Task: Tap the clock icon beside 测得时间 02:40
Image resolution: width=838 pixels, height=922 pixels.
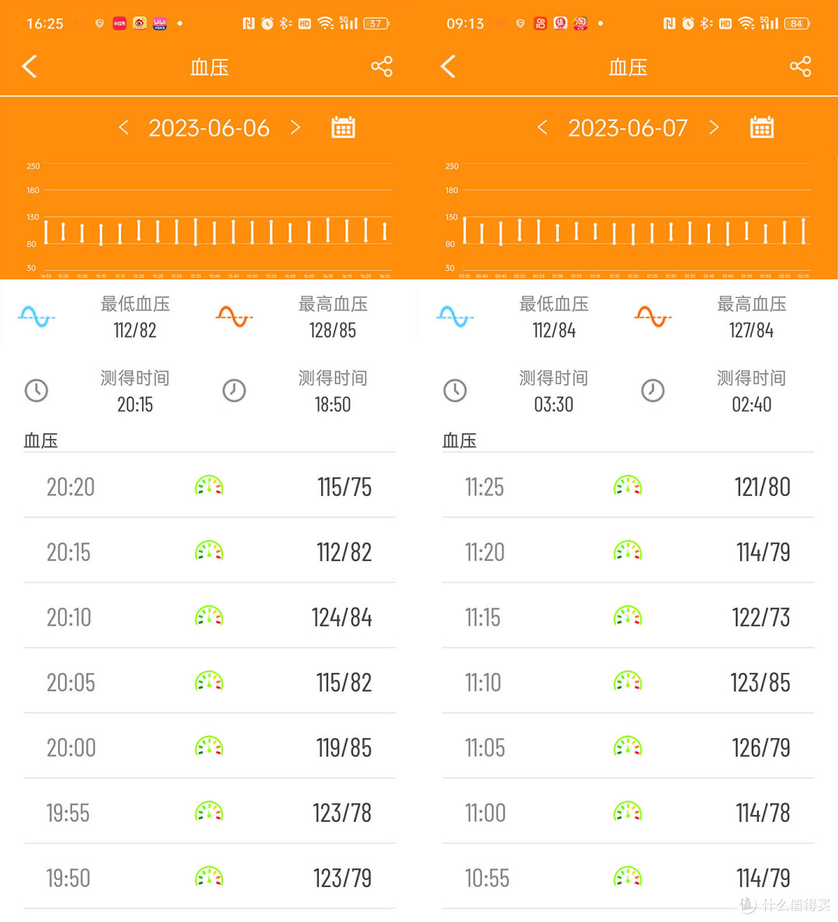Action: click(x=653, y=390)
